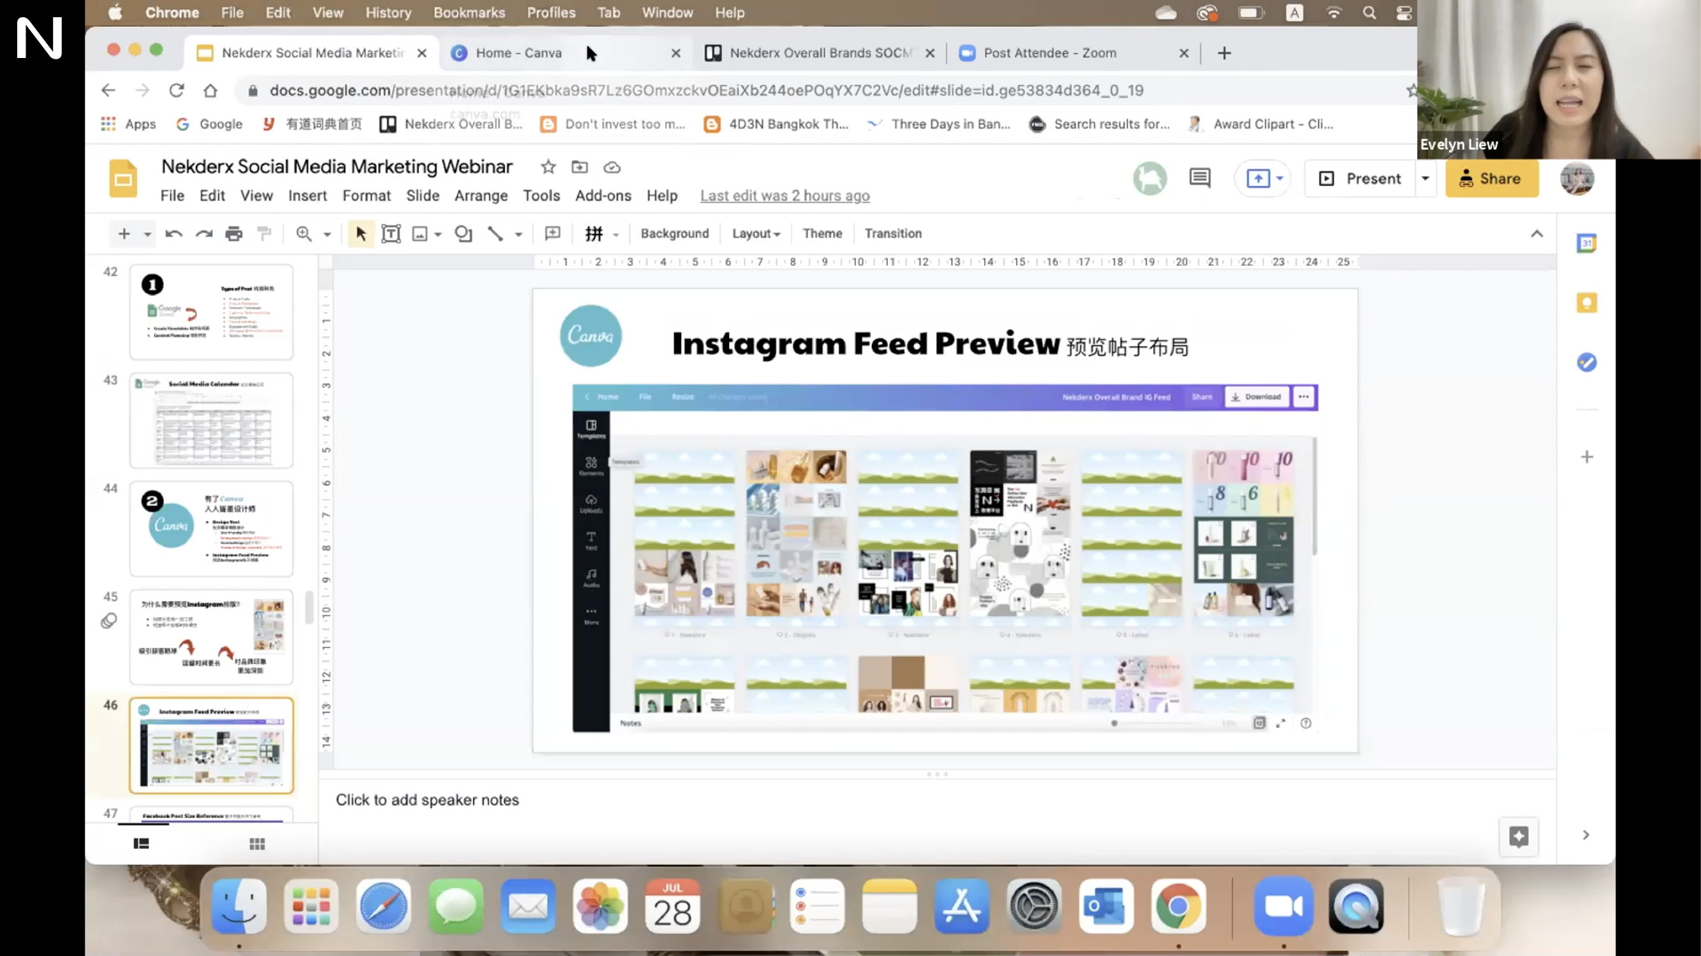
Task: Open the Slide menu
Action: (x=423, y=196)
